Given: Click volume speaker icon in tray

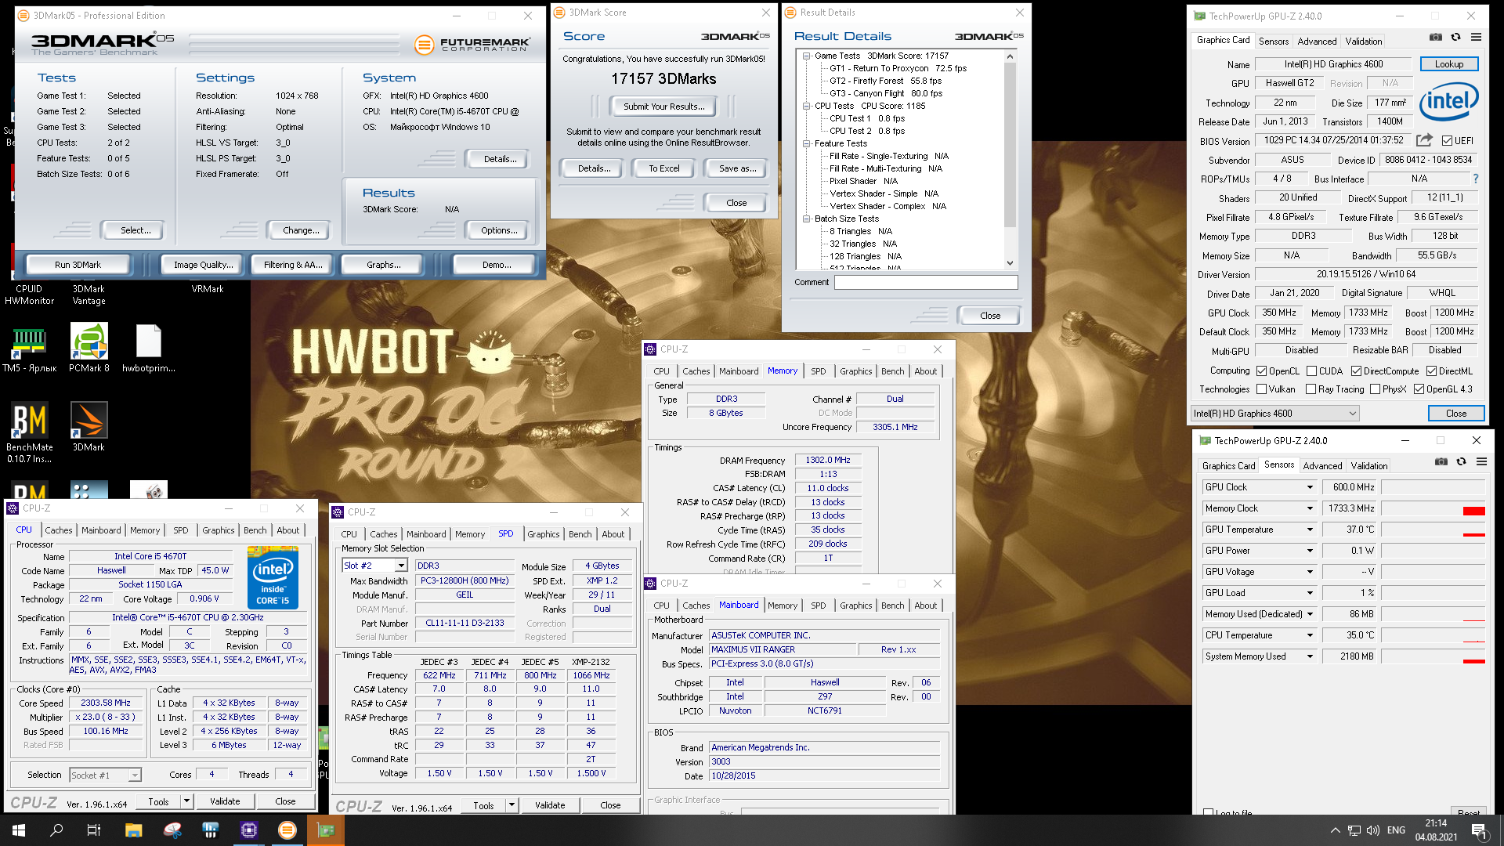Looking at the screenshot, I should [x=1373, y=830].
